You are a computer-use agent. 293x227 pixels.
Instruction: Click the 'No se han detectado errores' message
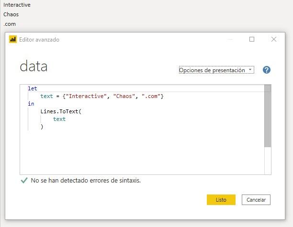point(86,181)
